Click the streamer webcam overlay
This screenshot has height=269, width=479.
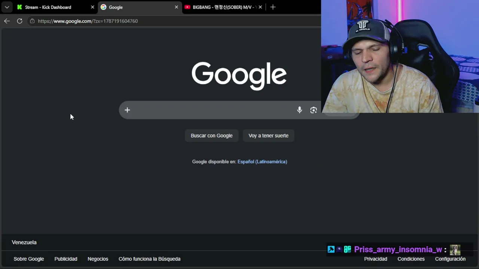click(400, 56)
